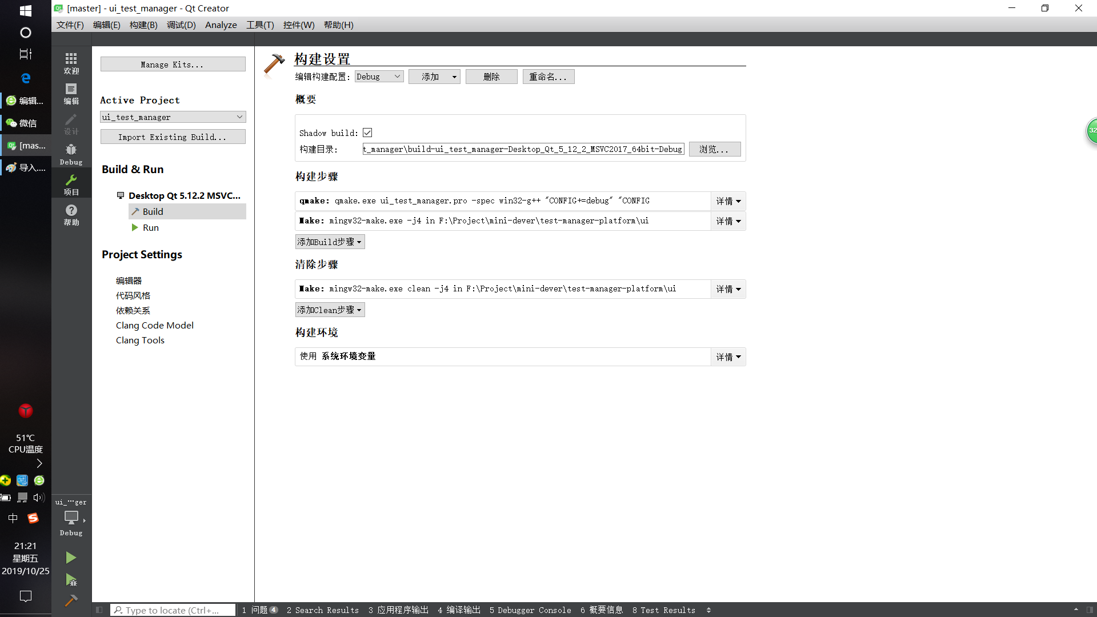Expand the Active Project ui_test_manager combo box
The width and height of the screenshot is (1097, 617).
click(x=173, y=117)
